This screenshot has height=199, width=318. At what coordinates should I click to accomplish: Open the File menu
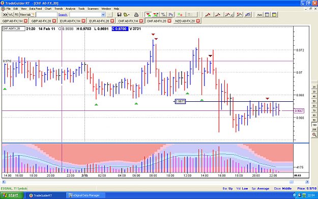pos(9,9)
